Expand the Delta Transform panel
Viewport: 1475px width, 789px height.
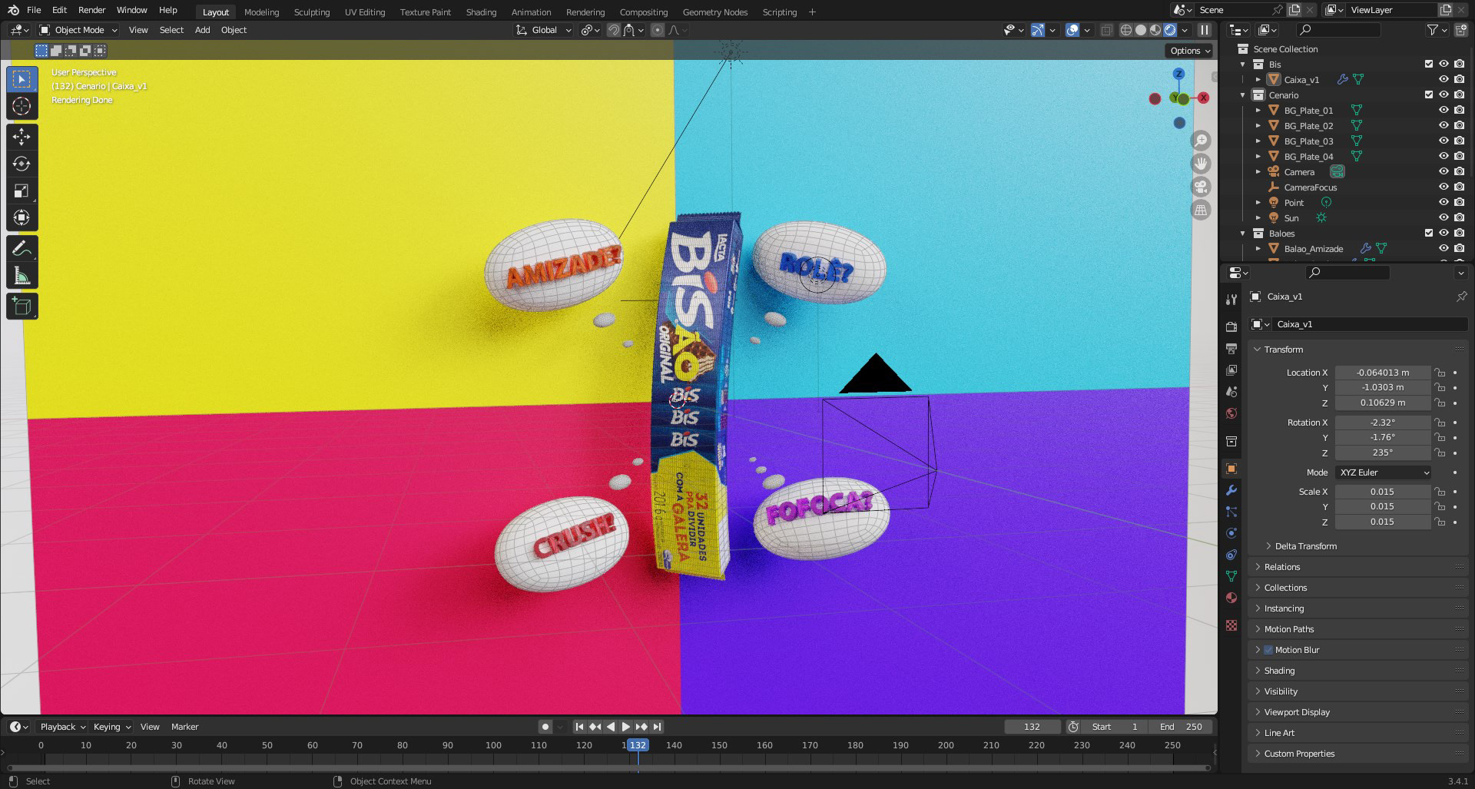coord(1305,546)
